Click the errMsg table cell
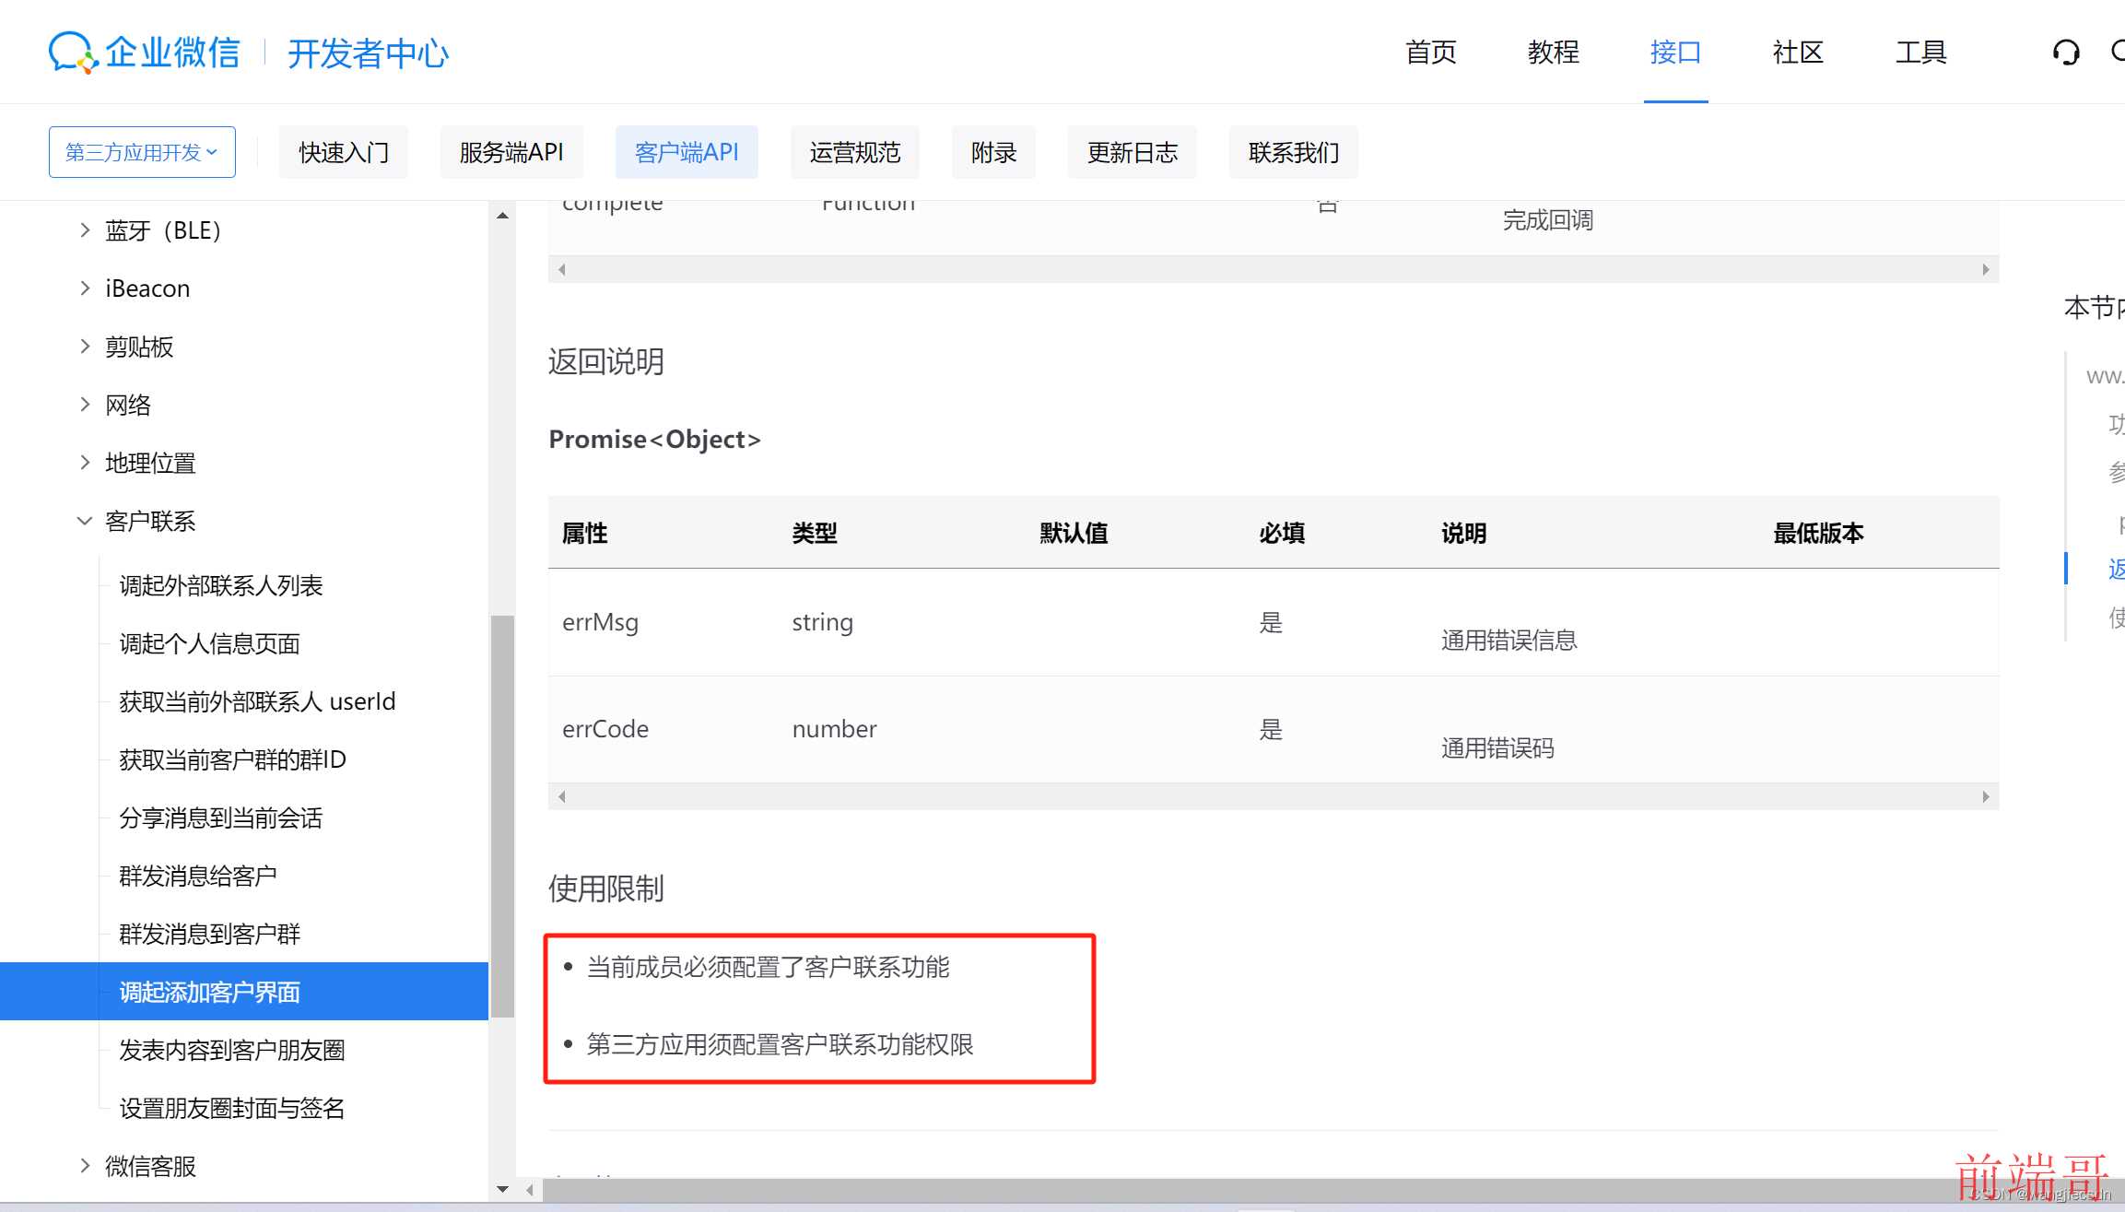Viewport: 2125px width, 1212px height. [x=601, y=622]
